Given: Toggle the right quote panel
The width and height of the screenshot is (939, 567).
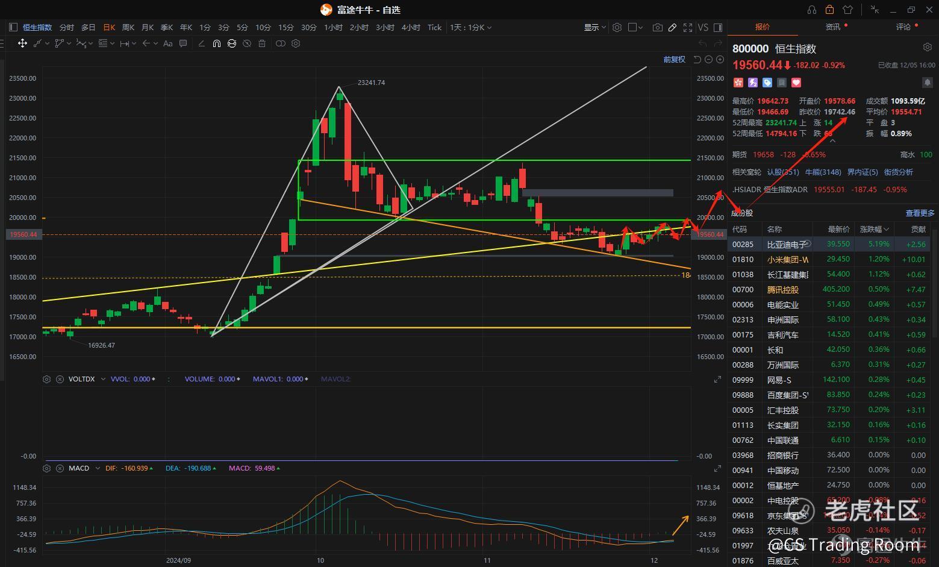Looking at the screenshot, I should coord(717,27).
